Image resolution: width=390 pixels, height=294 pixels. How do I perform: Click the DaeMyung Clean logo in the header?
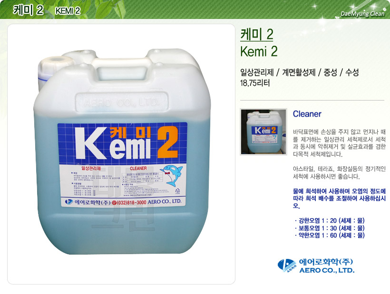[x=362, y=14]
